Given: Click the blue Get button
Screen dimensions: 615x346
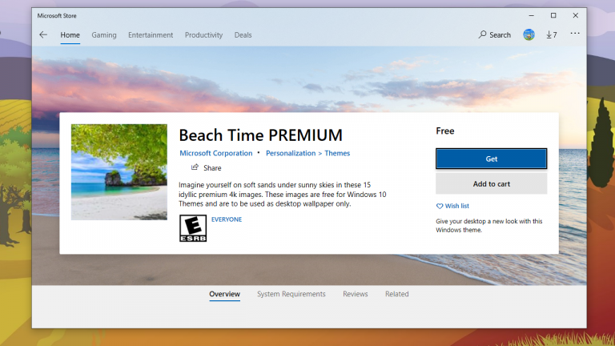Looking at the screenshot, I should [x=492, y=159].
